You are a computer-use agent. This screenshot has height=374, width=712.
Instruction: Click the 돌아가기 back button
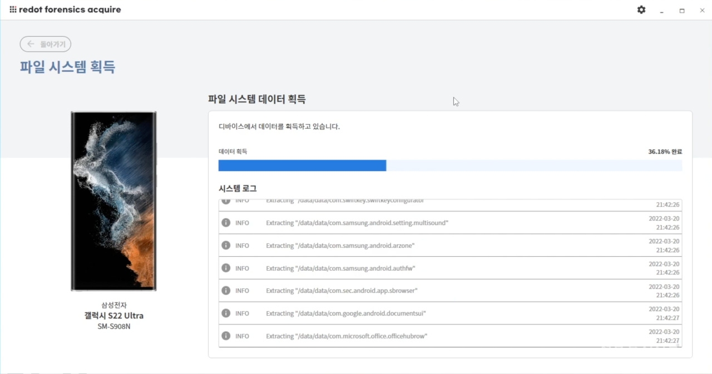(x=46, y=44)
